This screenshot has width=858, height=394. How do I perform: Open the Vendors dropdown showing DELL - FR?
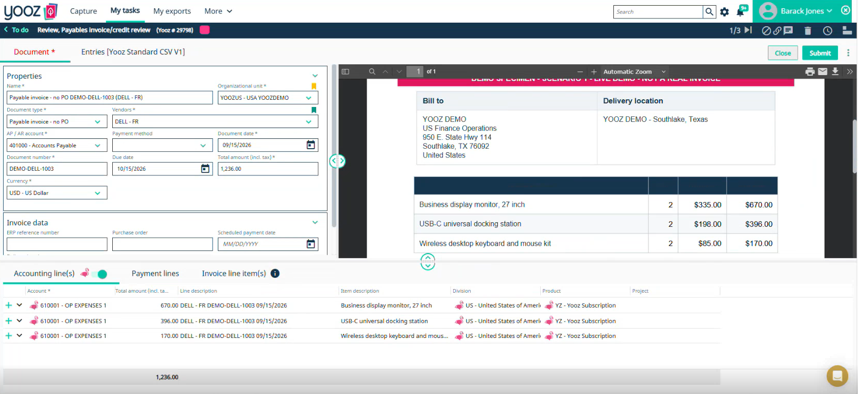click(x=215, y=121)
